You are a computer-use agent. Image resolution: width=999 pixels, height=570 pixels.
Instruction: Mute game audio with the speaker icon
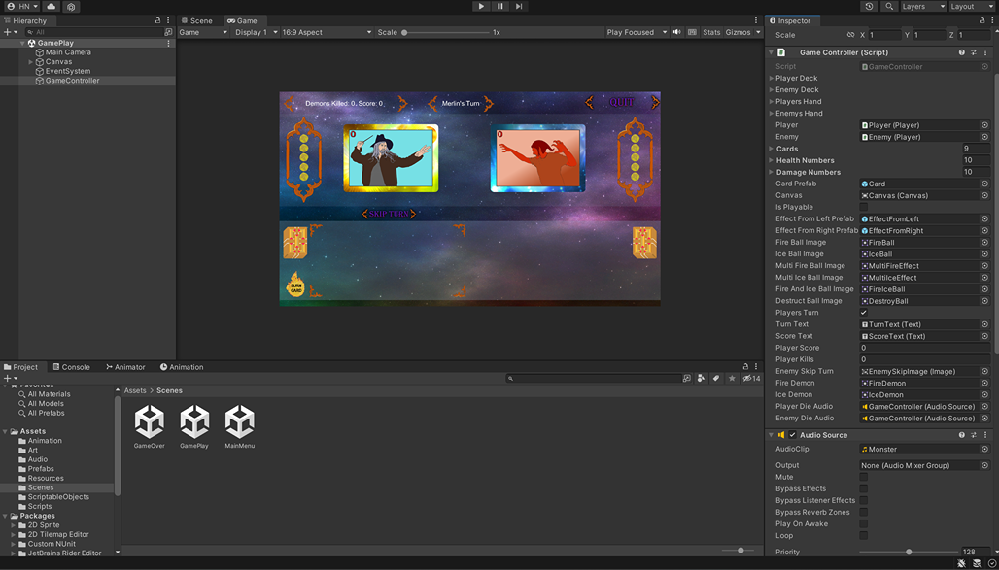click(677, 32)
